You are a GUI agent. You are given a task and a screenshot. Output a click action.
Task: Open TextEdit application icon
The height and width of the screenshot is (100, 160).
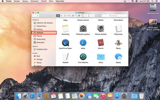point(65,57)
